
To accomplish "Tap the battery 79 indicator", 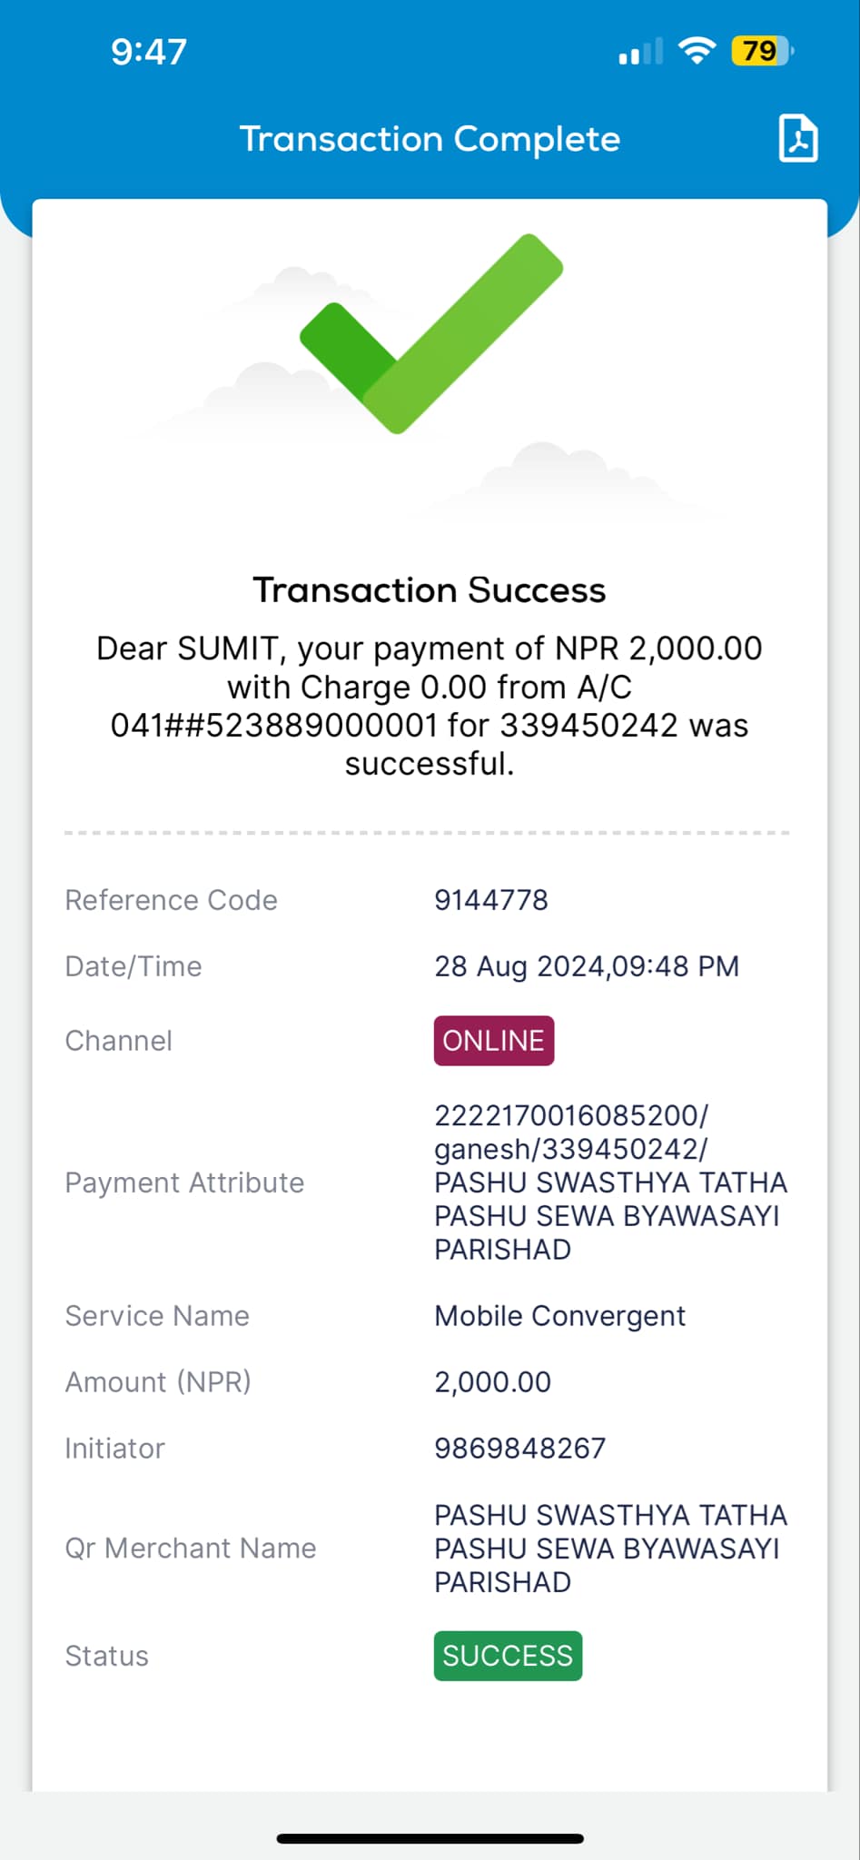I will 763,51.
